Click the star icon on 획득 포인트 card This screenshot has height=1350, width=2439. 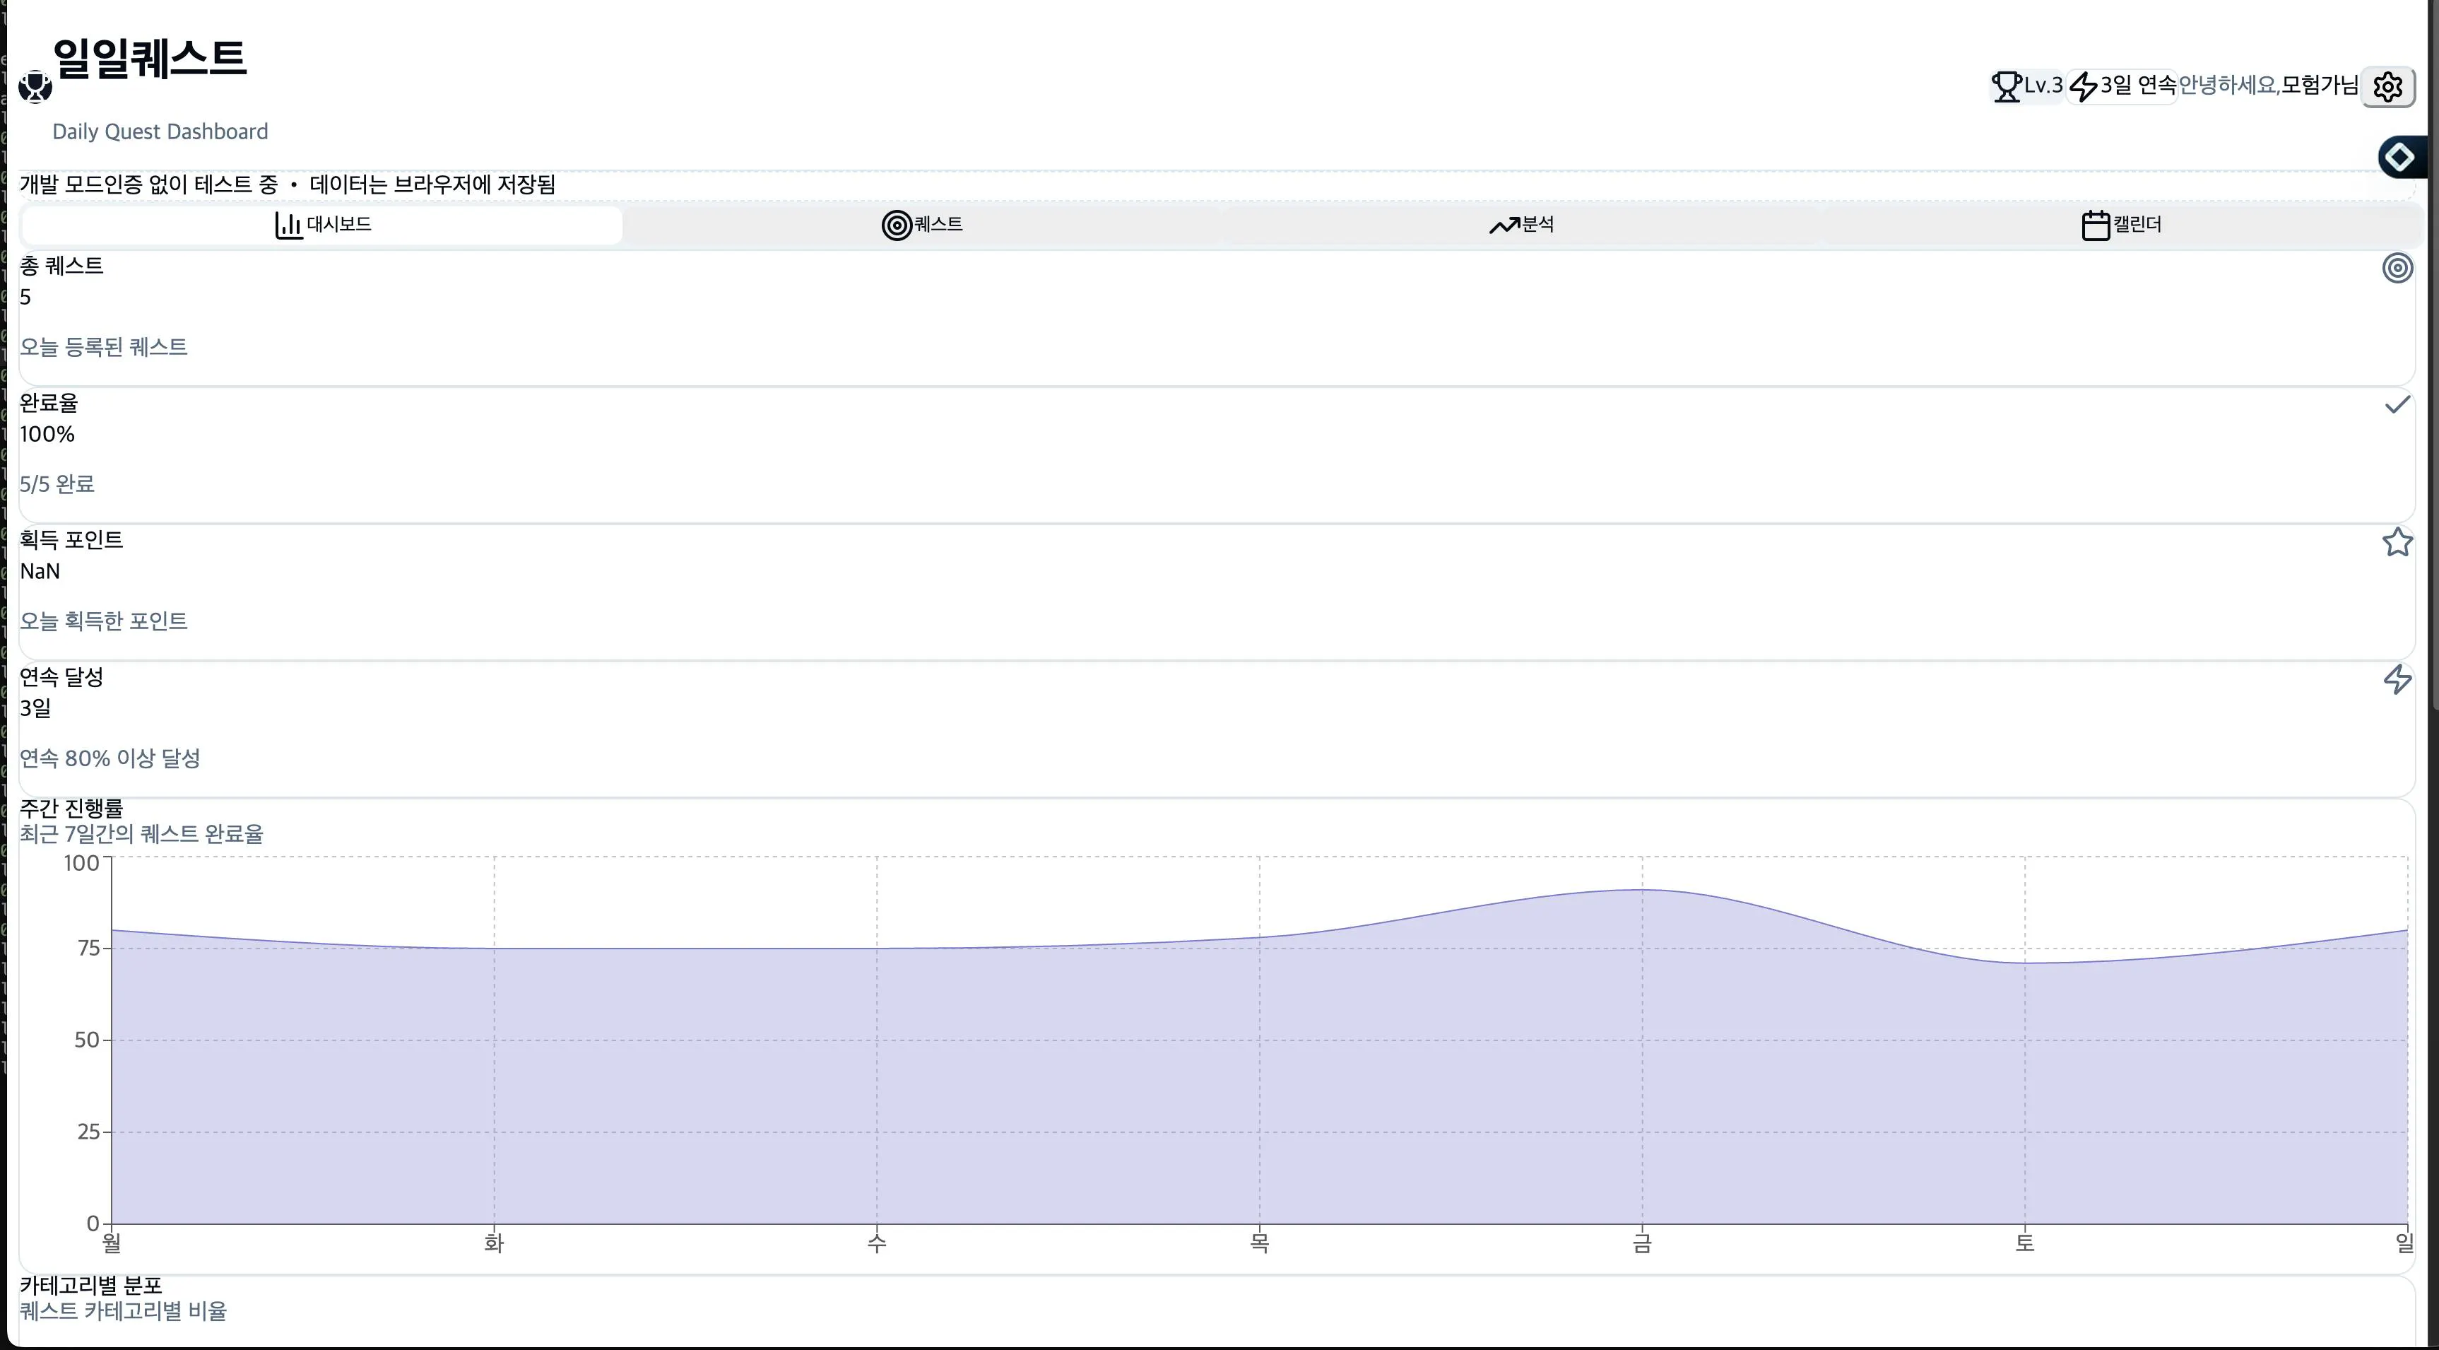point(2397,542)
